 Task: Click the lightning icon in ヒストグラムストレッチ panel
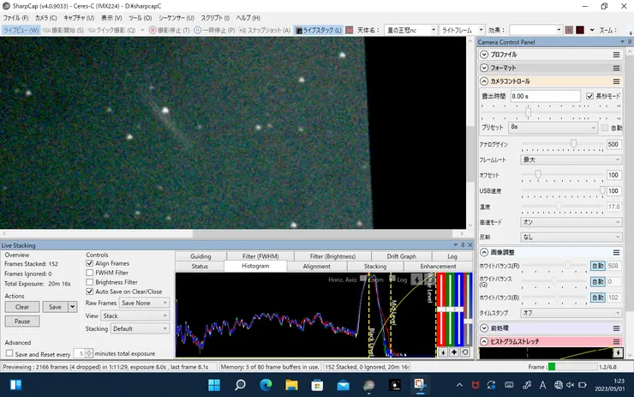(x=618, y=352)
